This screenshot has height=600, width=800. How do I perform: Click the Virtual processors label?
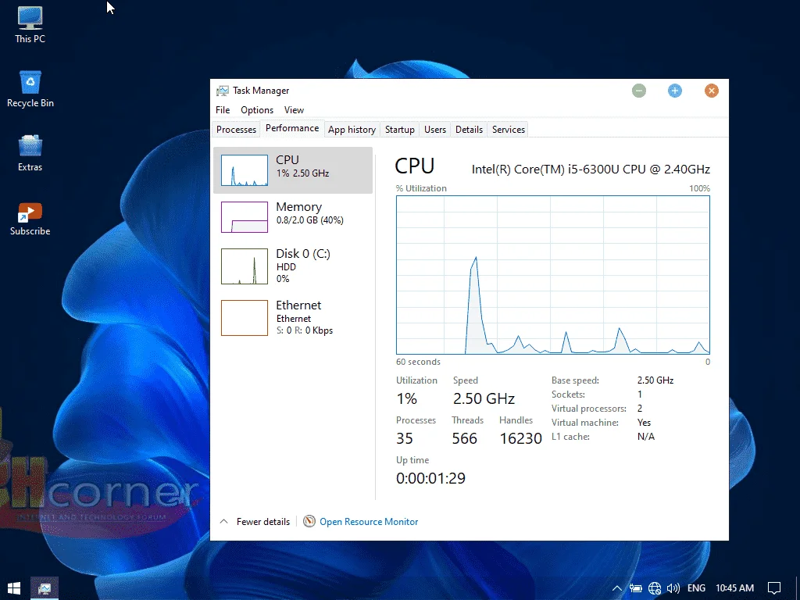click(x=588, y=408)
